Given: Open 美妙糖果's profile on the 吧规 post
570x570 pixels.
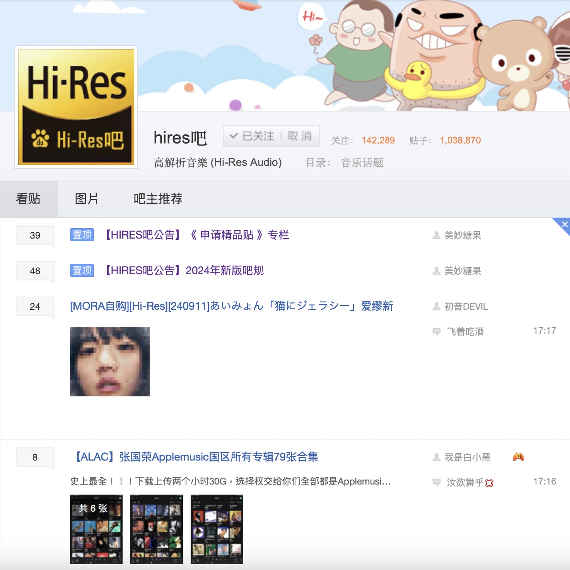Looking at the screenshot, I should pos(462,271).
